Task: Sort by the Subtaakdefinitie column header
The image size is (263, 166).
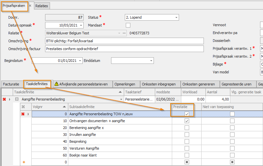Action: 119,107
